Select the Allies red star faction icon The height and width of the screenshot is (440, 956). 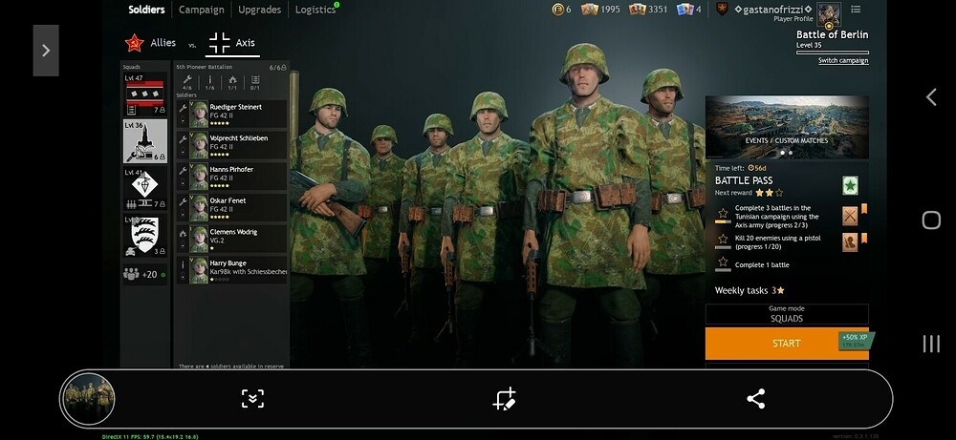[x=135, y=44]
